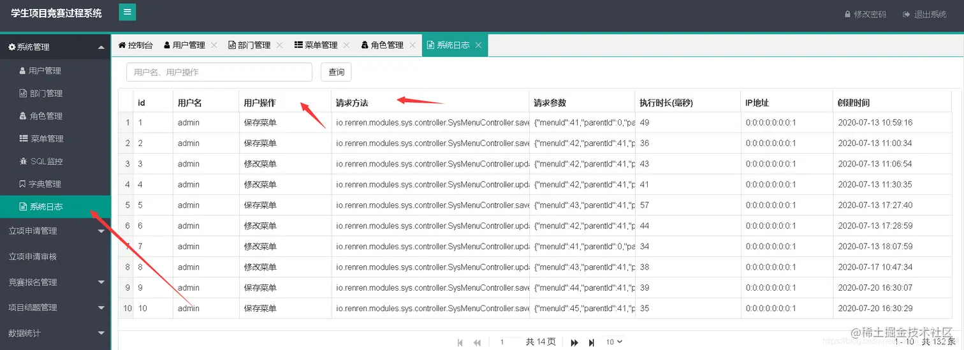Click the 查询 search button
This screenshot has width=964, height=350.
(336, 72)
